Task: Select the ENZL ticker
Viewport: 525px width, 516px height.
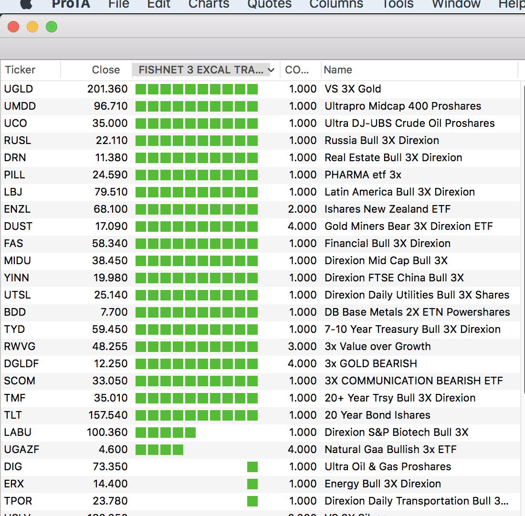Action: [x=17, y=209]
